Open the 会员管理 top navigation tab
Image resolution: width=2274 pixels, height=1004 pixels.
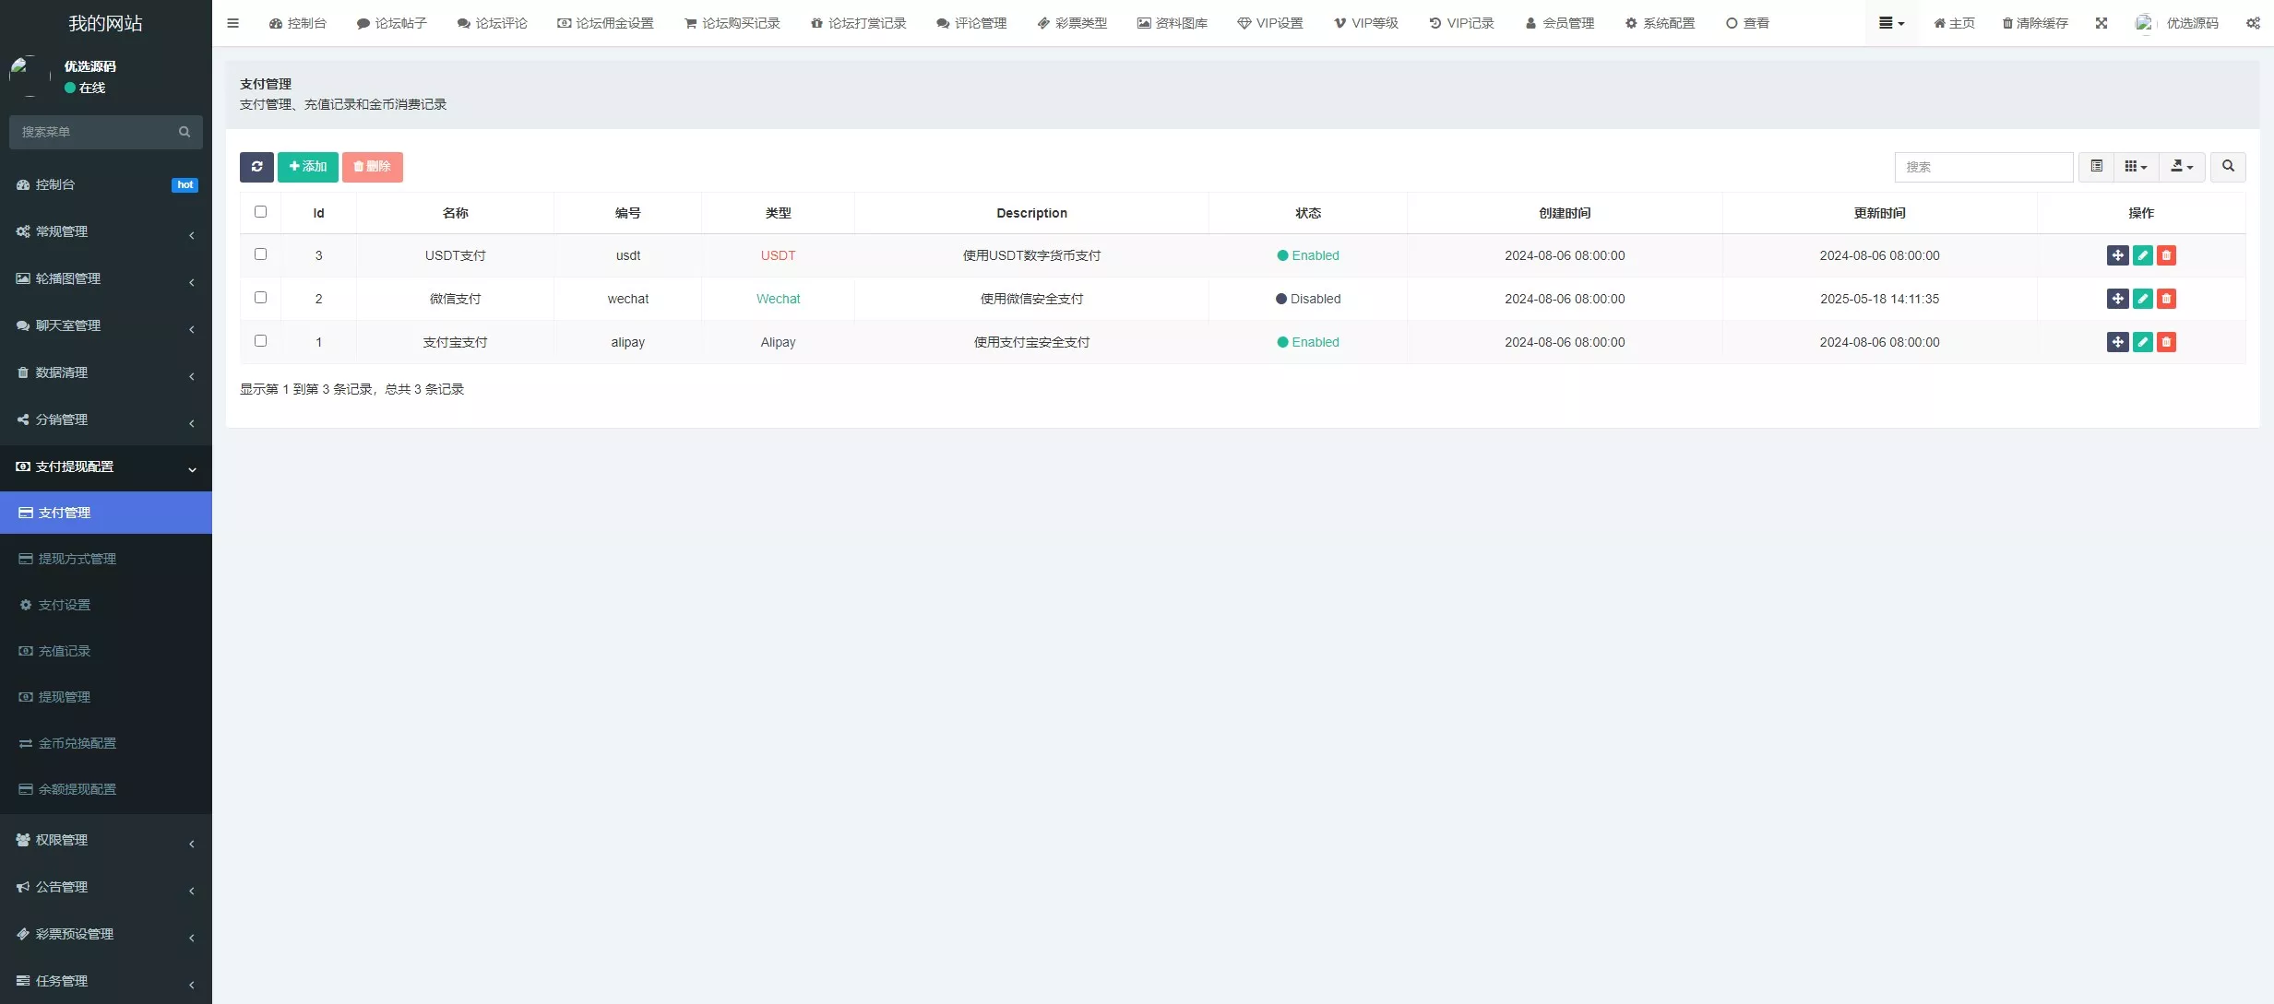pyautogui.click(x=1559, y=23)
